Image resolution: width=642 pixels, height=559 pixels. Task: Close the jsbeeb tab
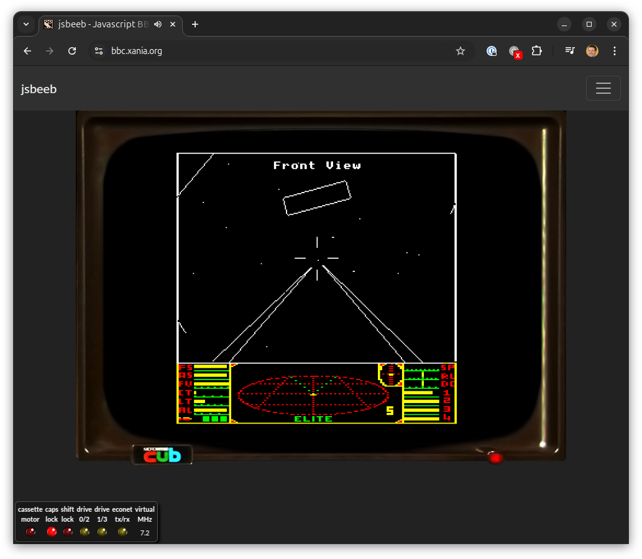[x=173, y=25]
